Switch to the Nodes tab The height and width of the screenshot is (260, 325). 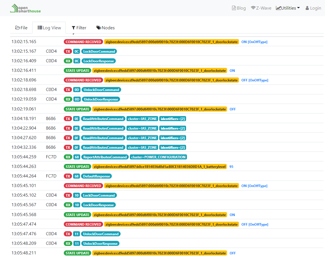pos(105,28)
